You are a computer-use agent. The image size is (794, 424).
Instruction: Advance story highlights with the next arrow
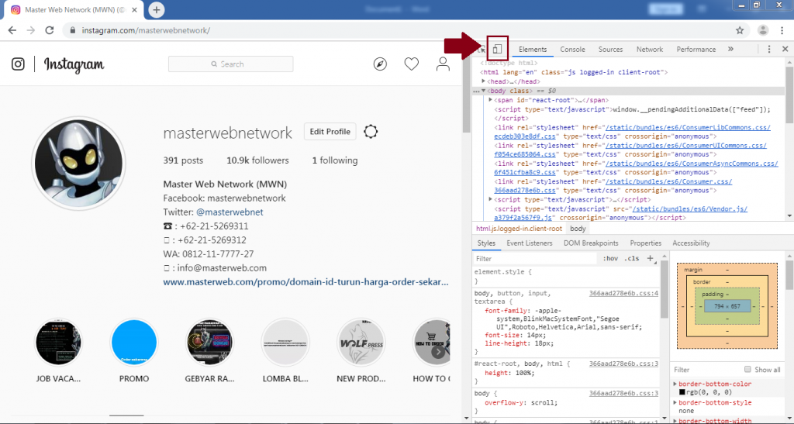click(x=439, y=352)
